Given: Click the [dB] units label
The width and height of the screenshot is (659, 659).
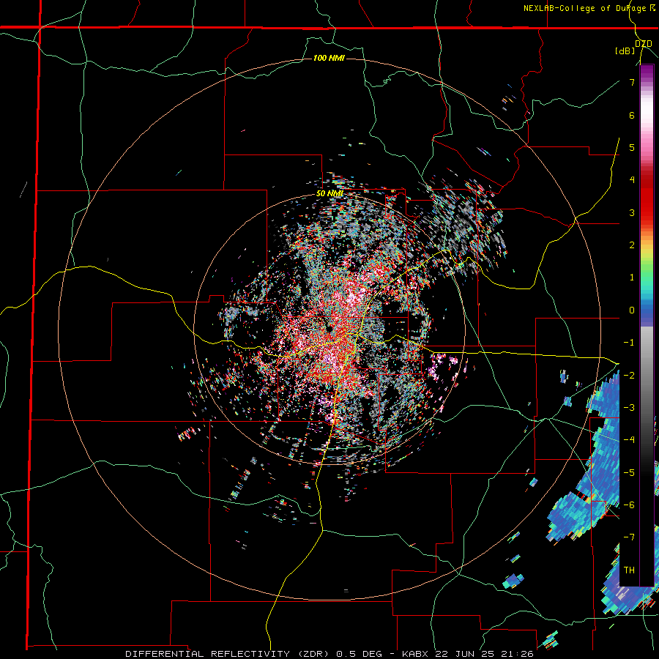Looking at the screenshot, I should (x=625, y=51).
